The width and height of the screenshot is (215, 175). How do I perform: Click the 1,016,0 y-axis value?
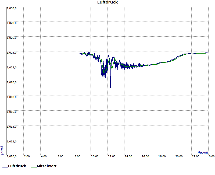pos(12,112)
